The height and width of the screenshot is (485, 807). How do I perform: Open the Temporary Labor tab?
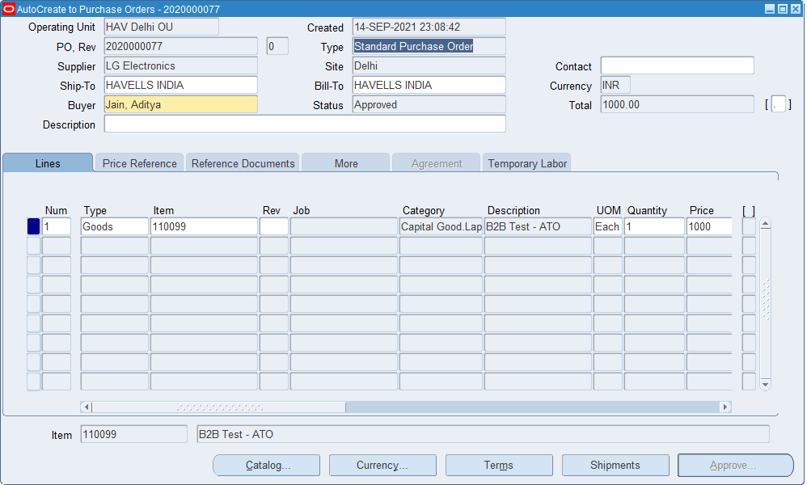[x=527, y=163]
